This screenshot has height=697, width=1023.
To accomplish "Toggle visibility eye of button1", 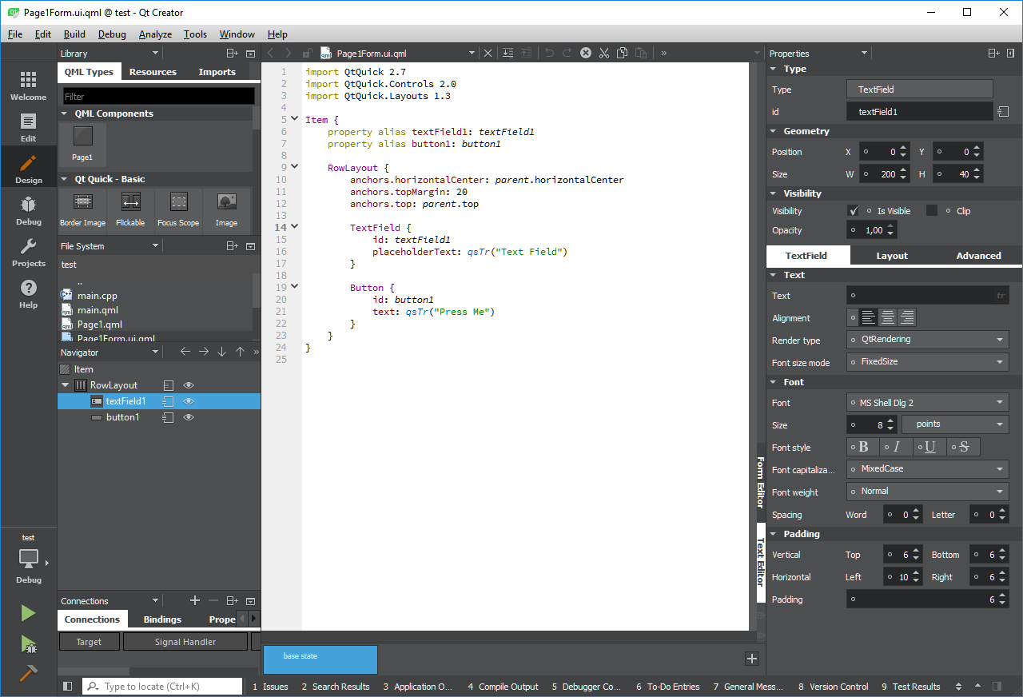I will click(189, 417).
